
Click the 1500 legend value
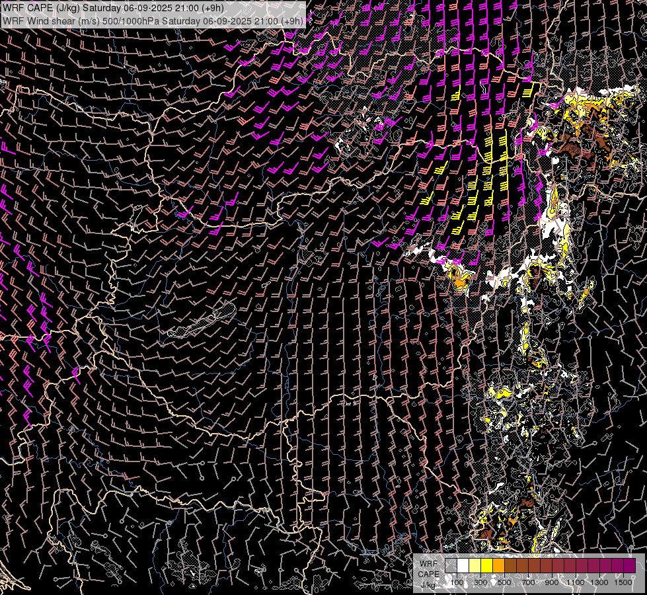(x=623, y=582)
